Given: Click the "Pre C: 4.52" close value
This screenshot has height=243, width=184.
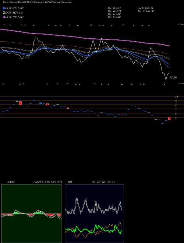Looking at the screenshot, I should coord(114,17).
